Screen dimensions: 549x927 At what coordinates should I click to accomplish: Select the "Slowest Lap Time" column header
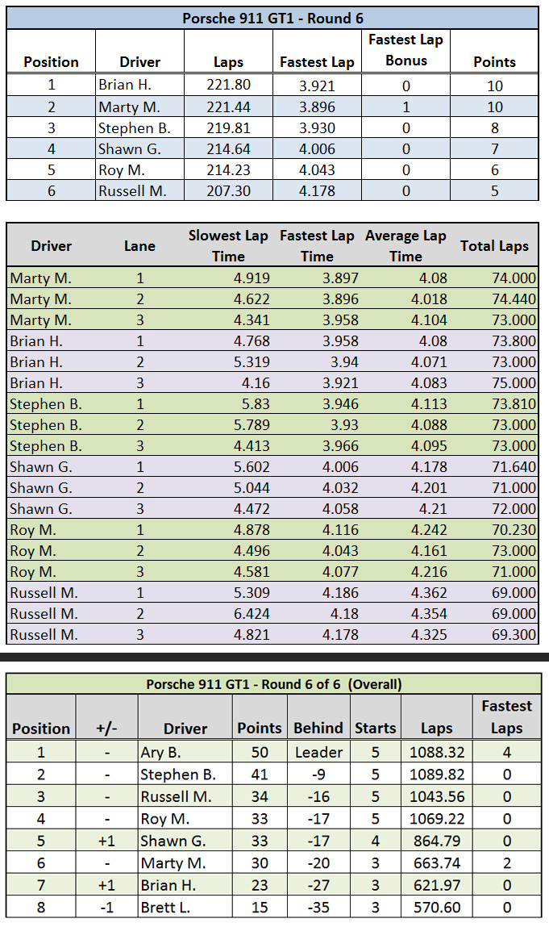pos(228,245)
